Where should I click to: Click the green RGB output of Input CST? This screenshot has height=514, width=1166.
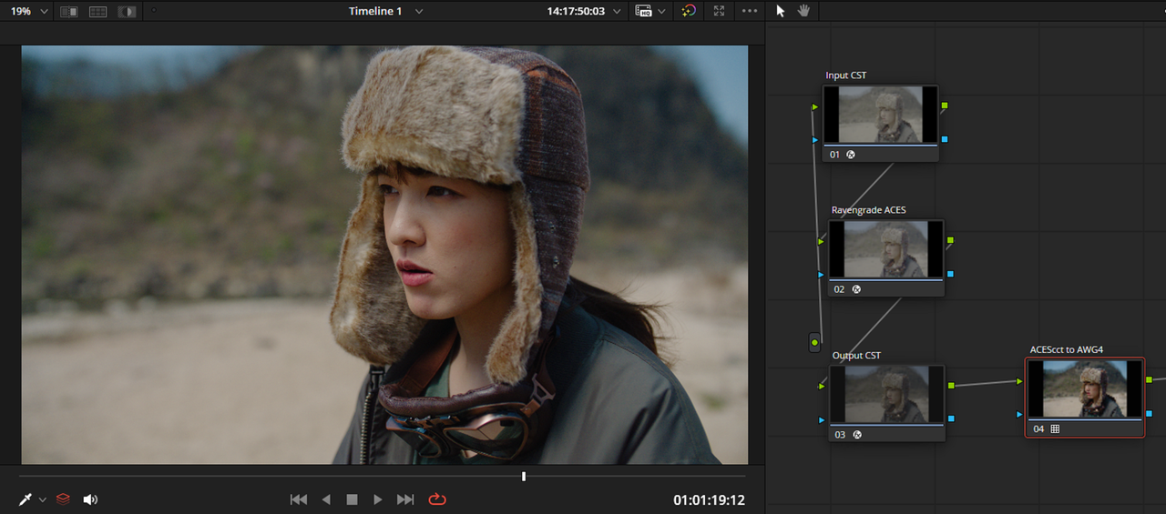tap(945, 106)
